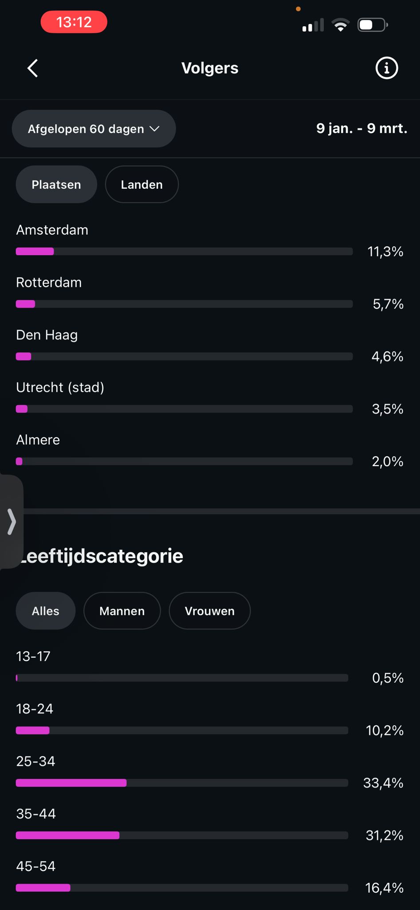Tap the cellular signal bars icon
The image size is (420, 910).
tap(313, 25)
